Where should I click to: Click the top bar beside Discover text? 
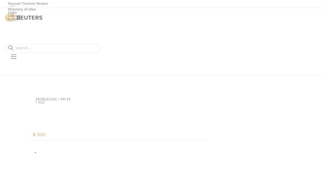tap(186, 4)
